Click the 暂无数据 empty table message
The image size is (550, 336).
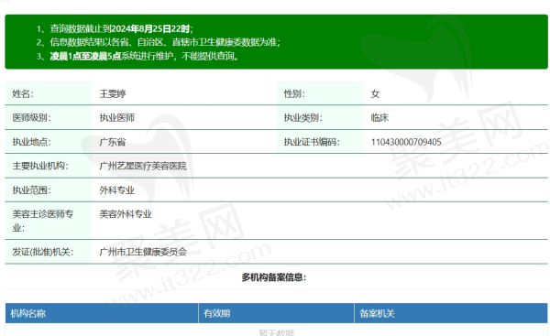277,332
